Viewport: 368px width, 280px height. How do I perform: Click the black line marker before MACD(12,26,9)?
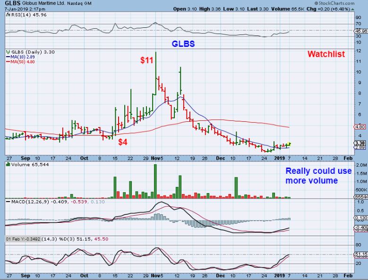[x=8, y=202]
